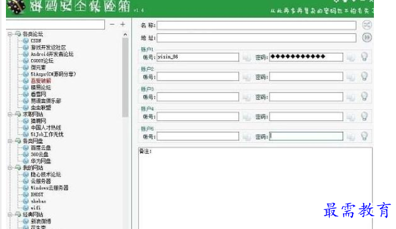
Task: Select the Windows云服务器 tree entry
Action: coord(49,188)
